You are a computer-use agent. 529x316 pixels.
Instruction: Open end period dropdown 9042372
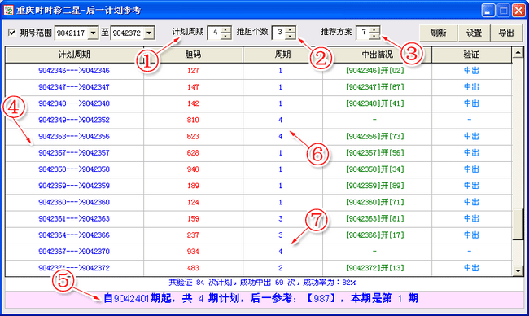coord(149,33)
